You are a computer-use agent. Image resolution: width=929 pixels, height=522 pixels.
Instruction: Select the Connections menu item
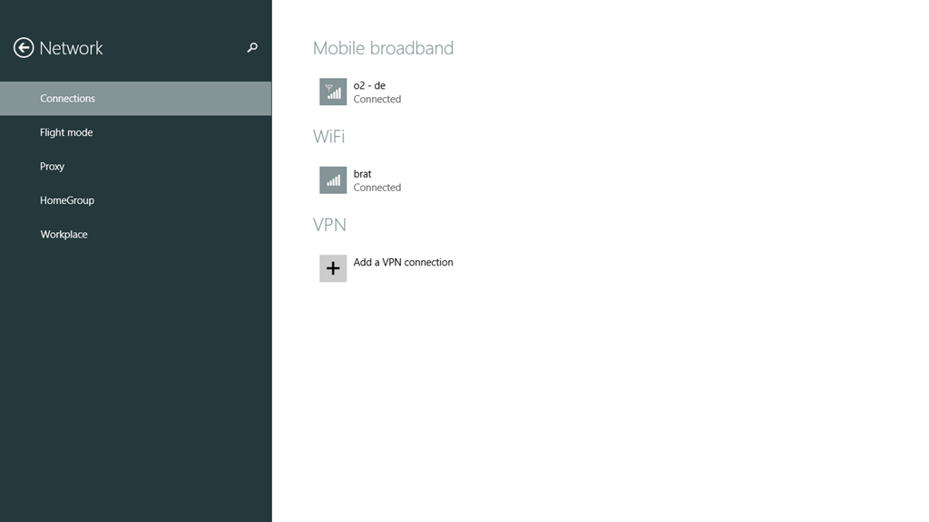136,98
